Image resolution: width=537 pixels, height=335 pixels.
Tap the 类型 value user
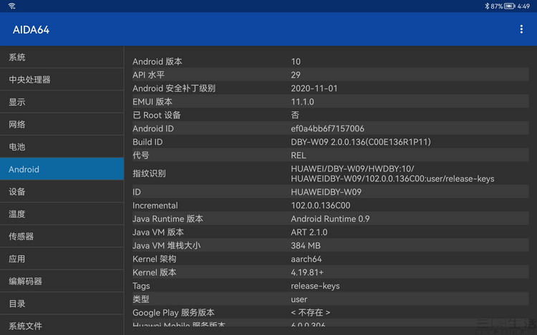click(299, 299)
